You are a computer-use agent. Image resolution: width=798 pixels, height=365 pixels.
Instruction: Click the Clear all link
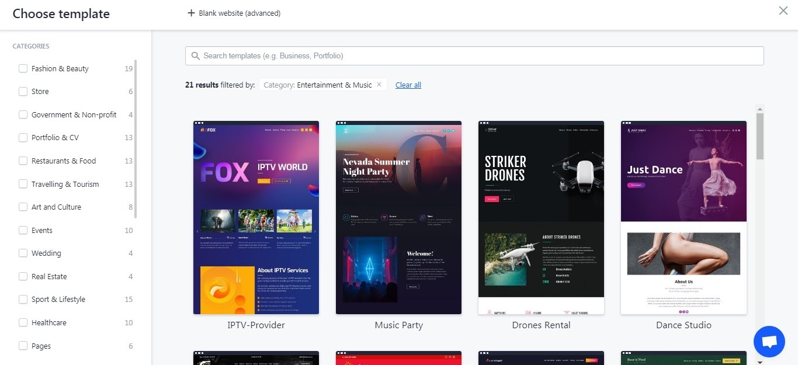click(408, 85)
